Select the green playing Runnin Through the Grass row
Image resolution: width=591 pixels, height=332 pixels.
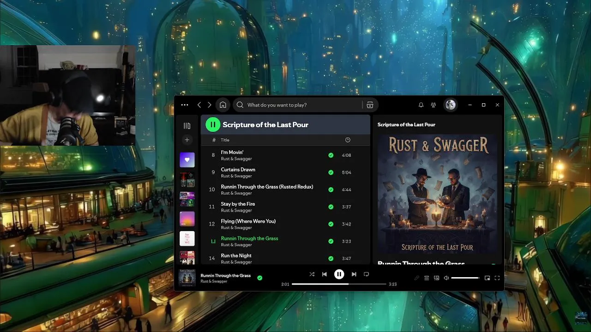285,241
